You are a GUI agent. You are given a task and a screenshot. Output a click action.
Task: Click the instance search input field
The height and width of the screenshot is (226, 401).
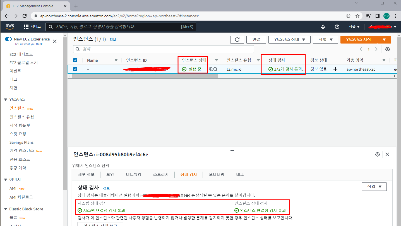(x=163, y=49)
